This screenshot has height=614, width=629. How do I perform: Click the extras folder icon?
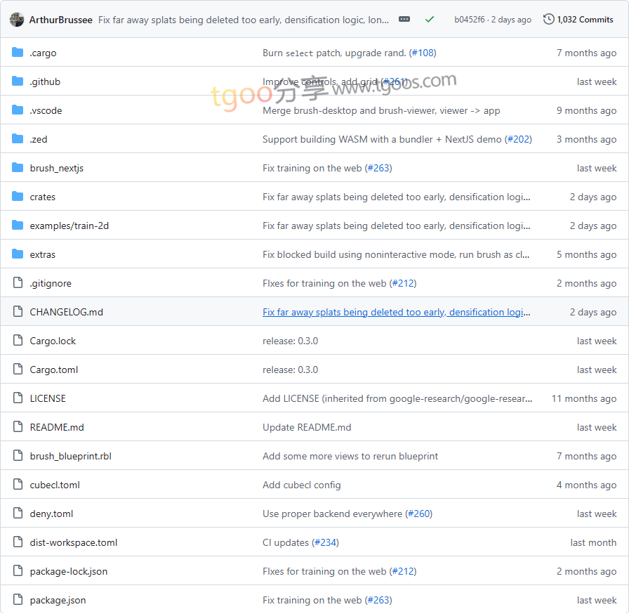pyautogui.click(x=18, y=254)
